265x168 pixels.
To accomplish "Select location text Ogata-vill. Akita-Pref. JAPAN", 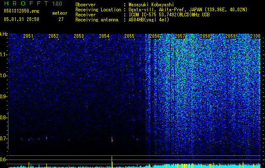I will pyautogui.click(x=165, y=10).
